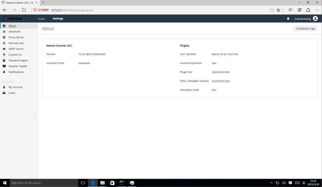This screenshot has width=322, height=187.
Task: Switch to Scans tab
Action: point(41,19)
